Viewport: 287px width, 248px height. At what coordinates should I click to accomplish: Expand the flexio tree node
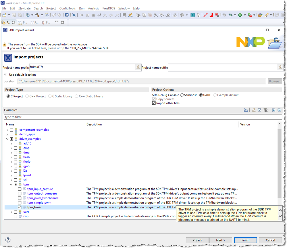pyautogui.click(x=11, y=162)
